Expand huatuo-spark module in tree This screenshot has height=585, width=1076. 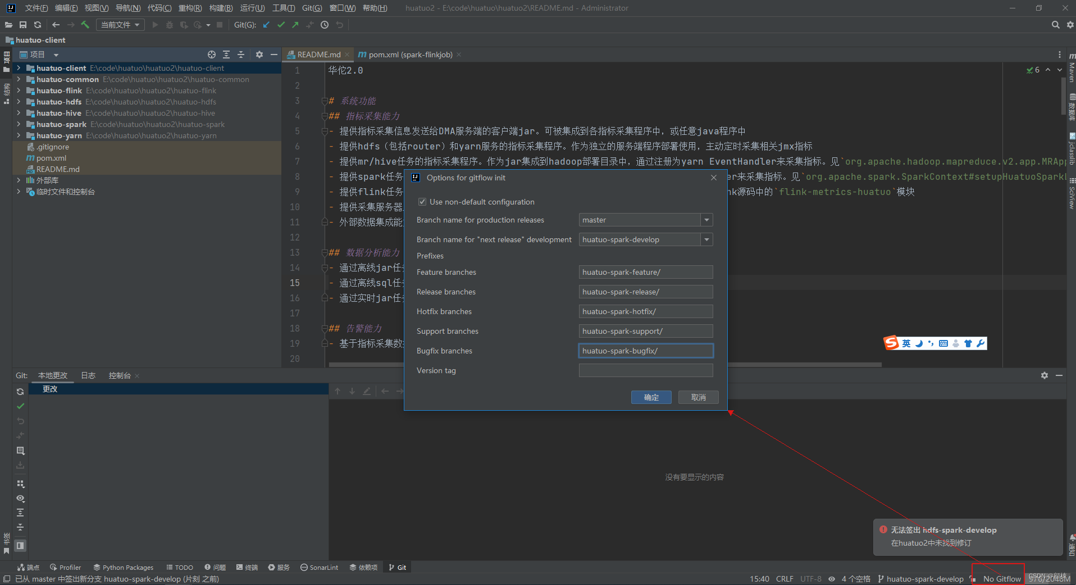[19, 124]
